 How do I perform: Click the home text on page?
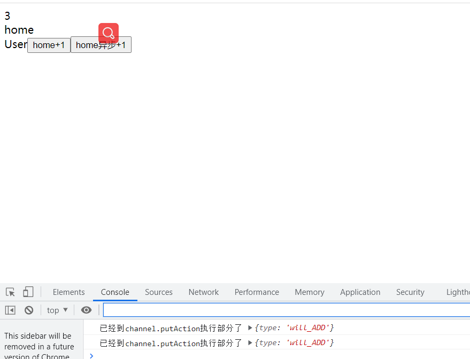(x=19, y=29)
